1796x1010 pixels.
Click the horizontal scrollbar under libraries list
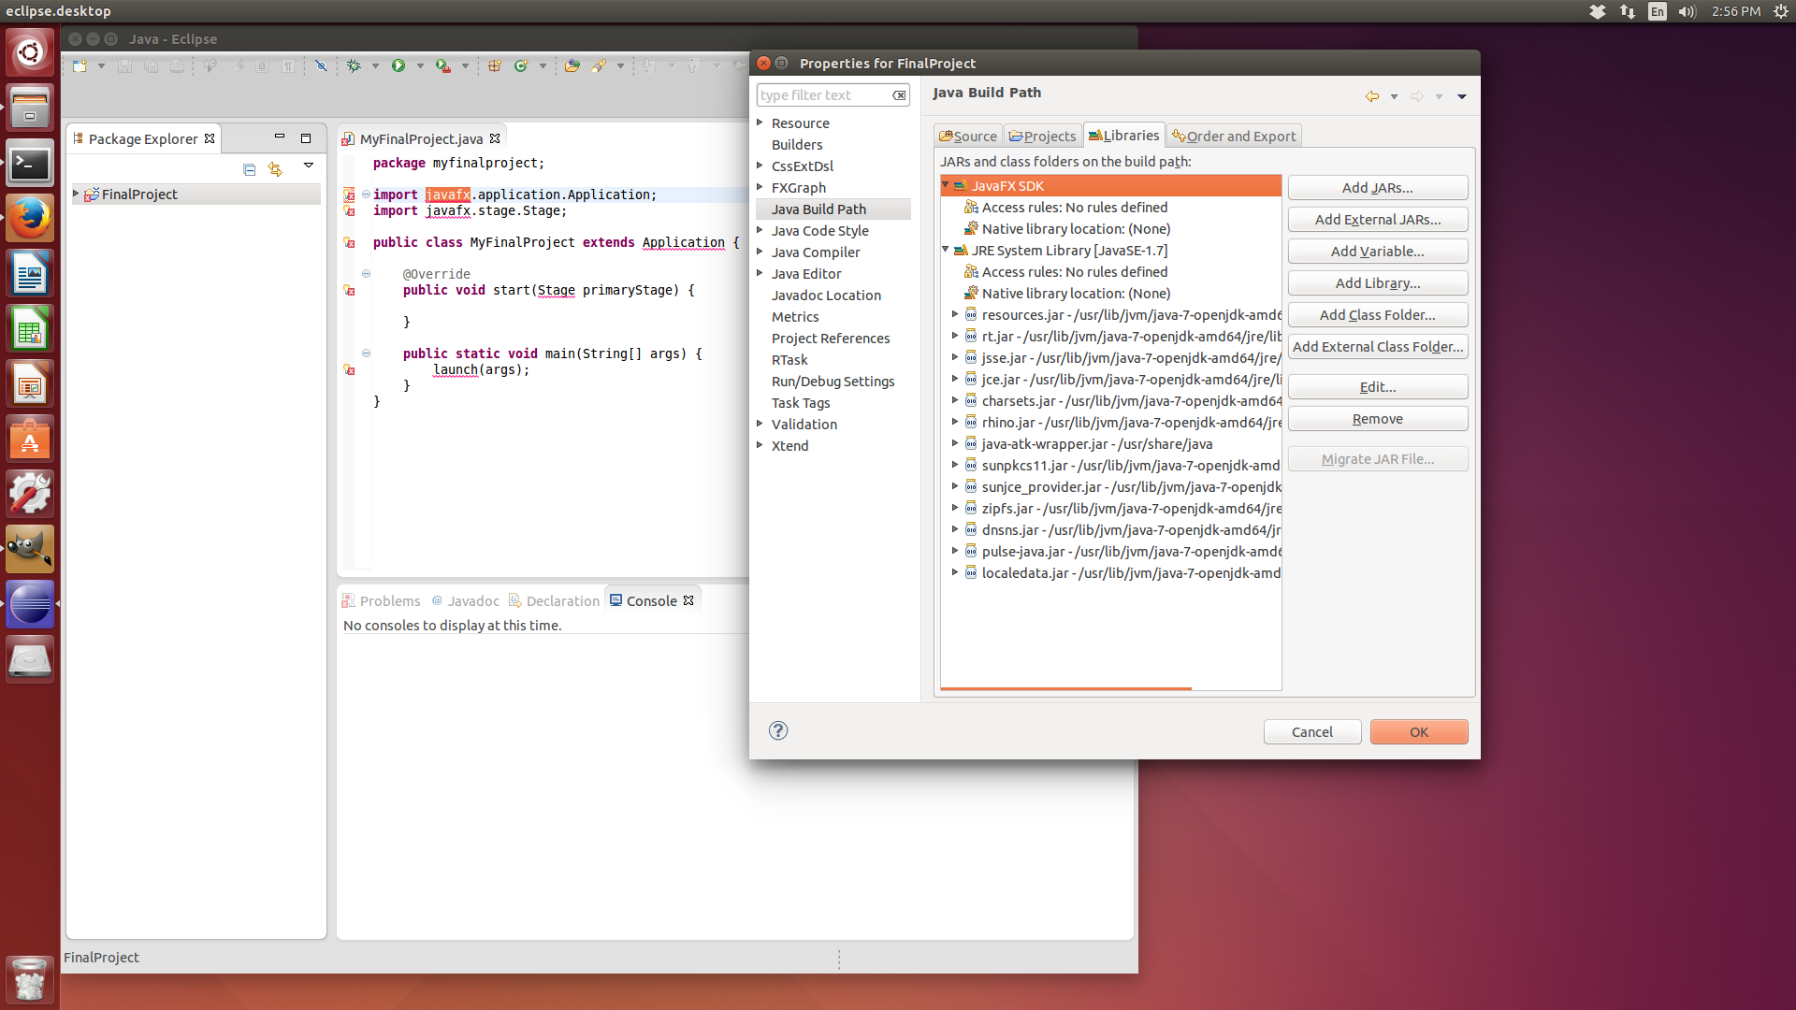click(x=1065, y=688)
